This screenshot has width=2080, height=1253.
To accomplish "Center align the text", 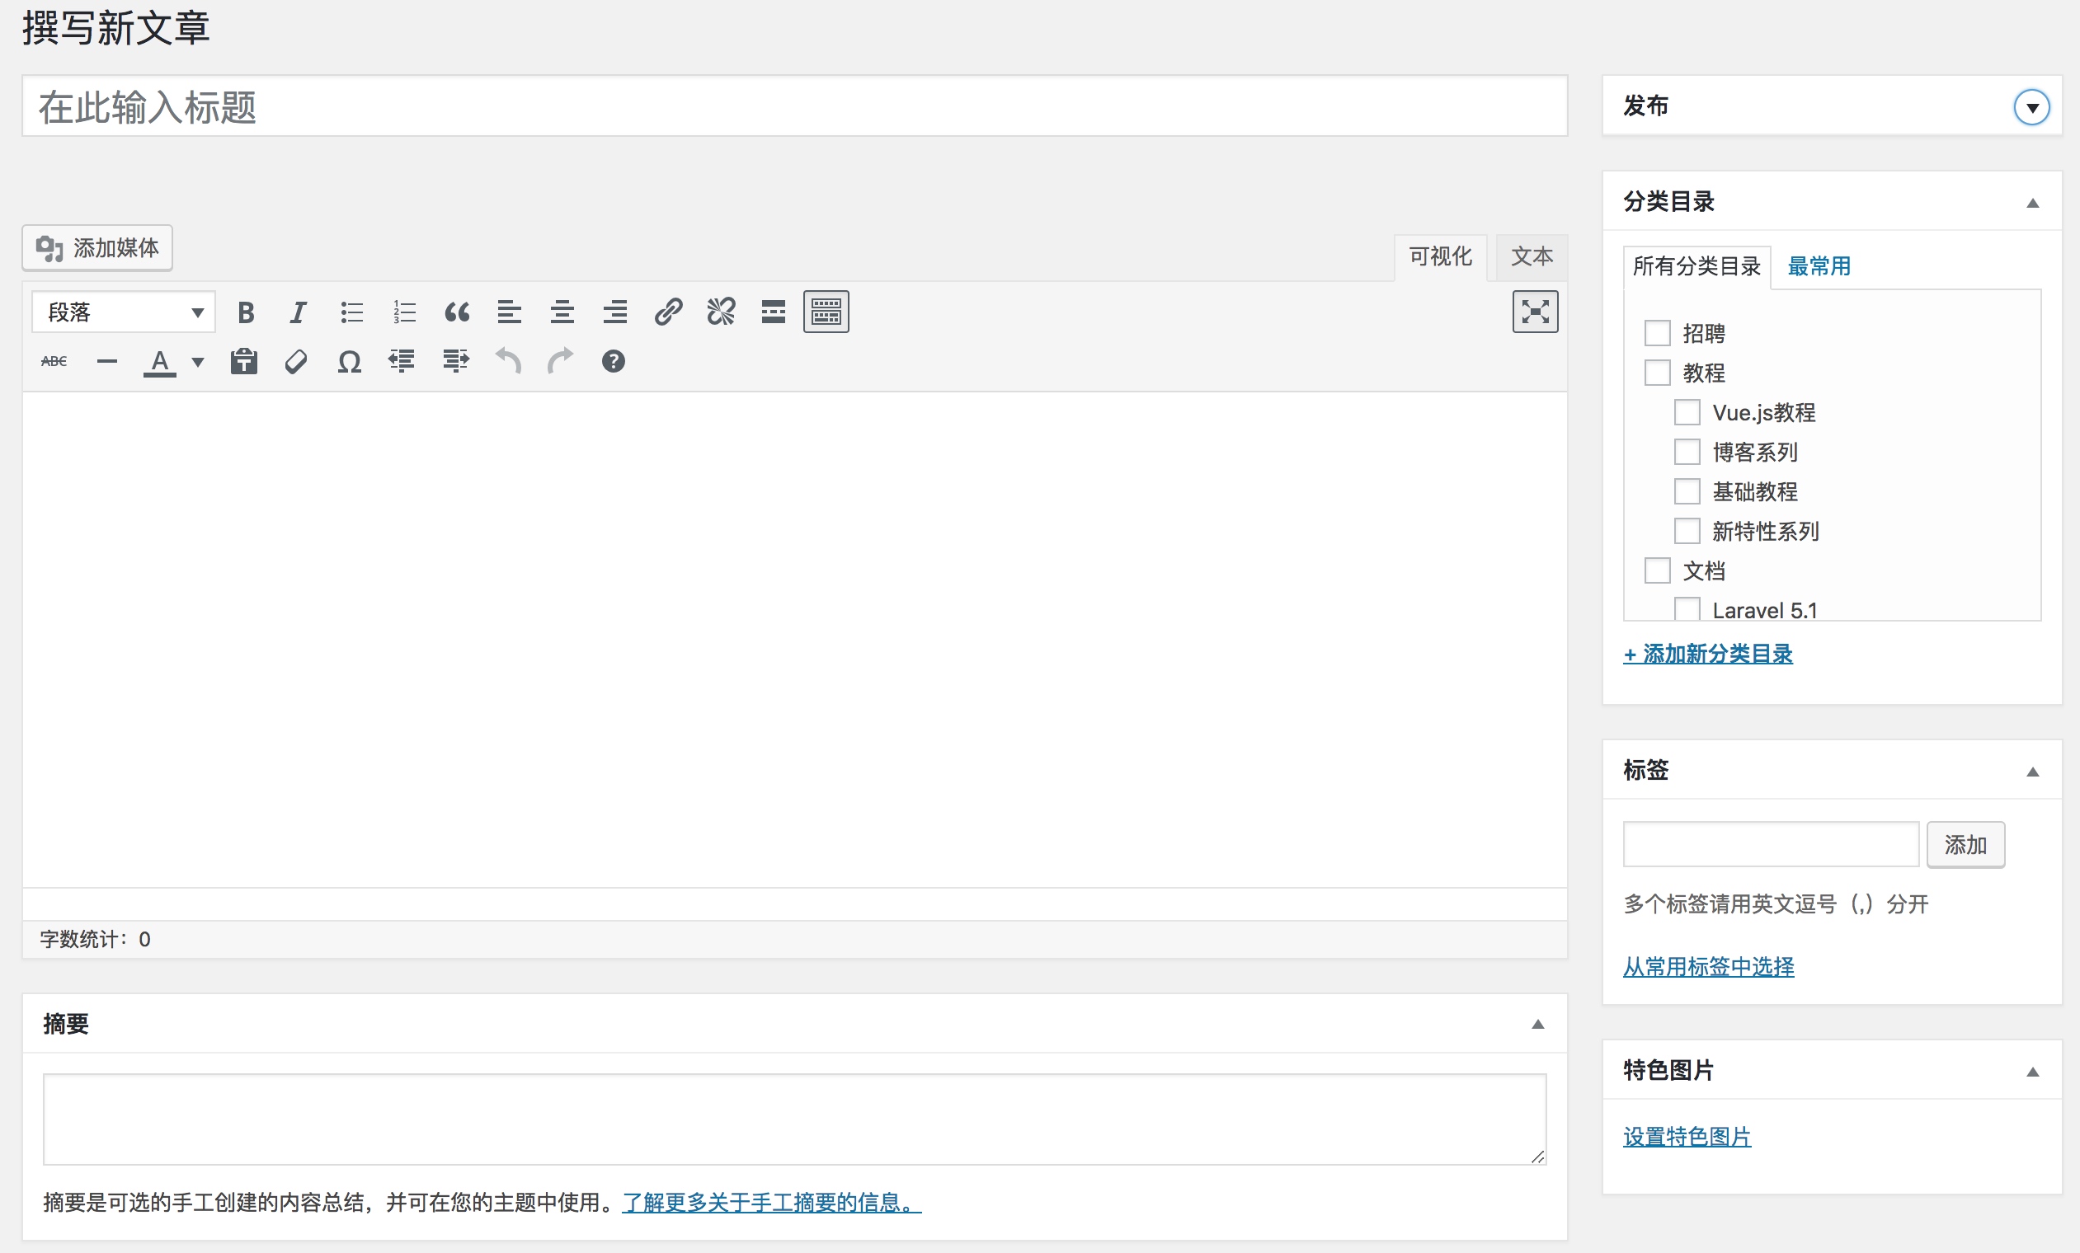I will click(x=562, y=312).
